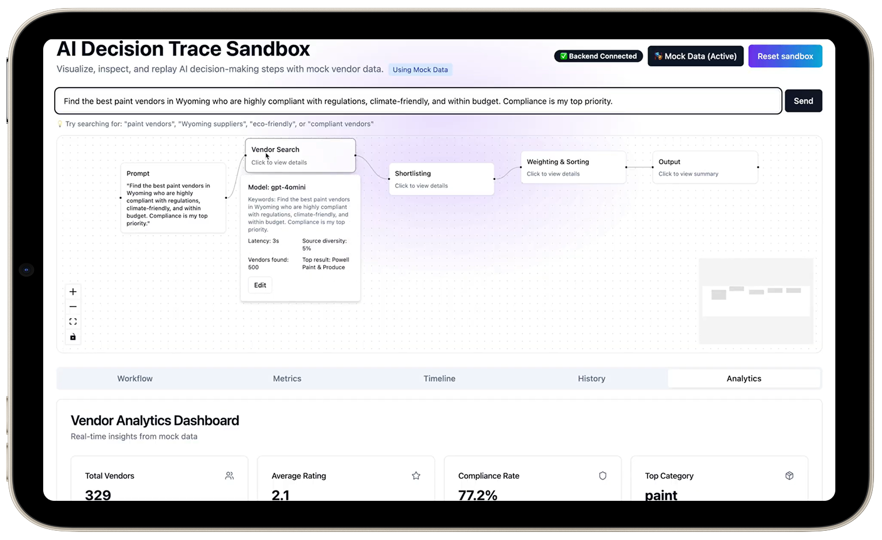The width and height of the screenshot is (882, 540).
Task: Toggle the canvas lock icon
Action: coord(73,337)
